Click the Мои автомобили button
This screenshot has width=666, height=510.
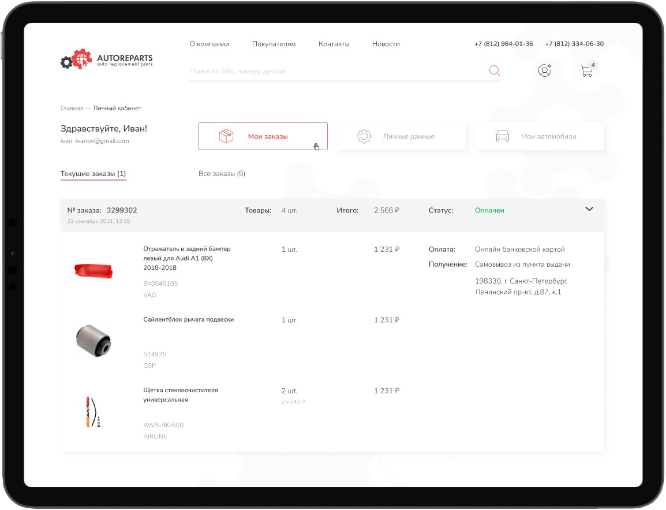coord(540,136)
